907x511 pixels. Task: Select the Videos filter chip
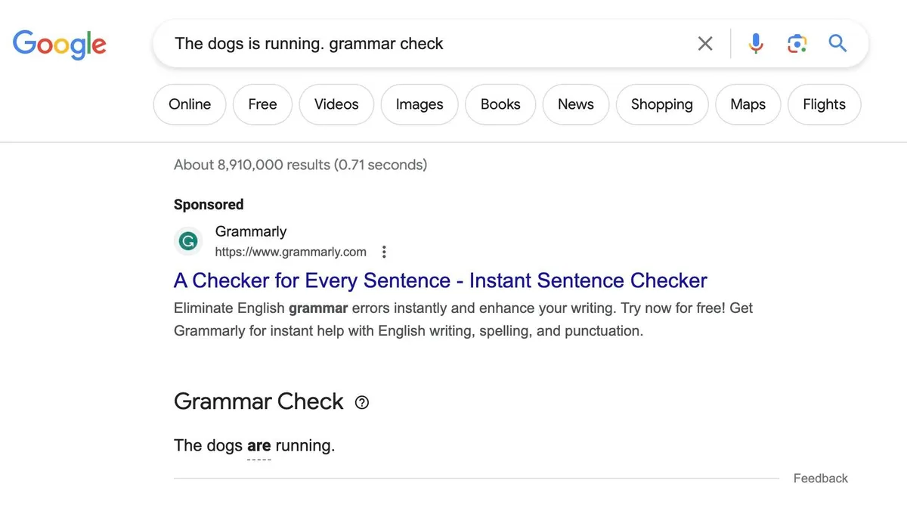coord(336,104)
